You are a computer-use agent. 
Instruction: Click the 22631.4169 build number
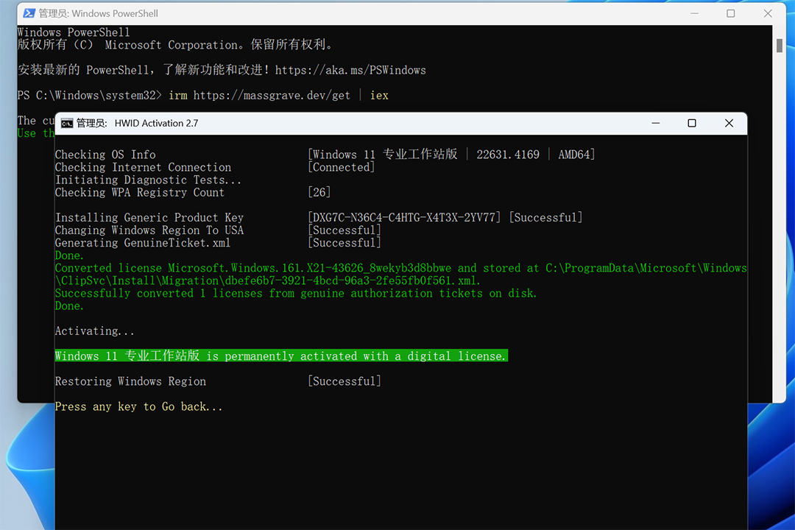508,155
